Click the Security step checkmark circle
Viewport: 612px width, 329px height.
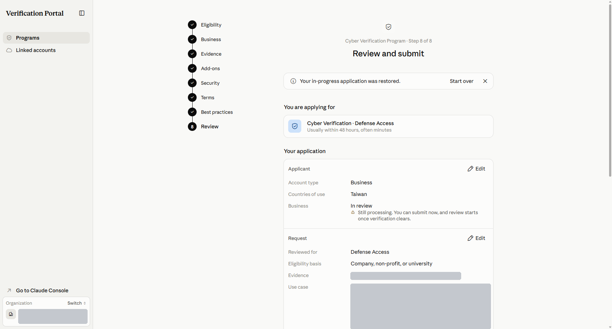coord(192,83)
